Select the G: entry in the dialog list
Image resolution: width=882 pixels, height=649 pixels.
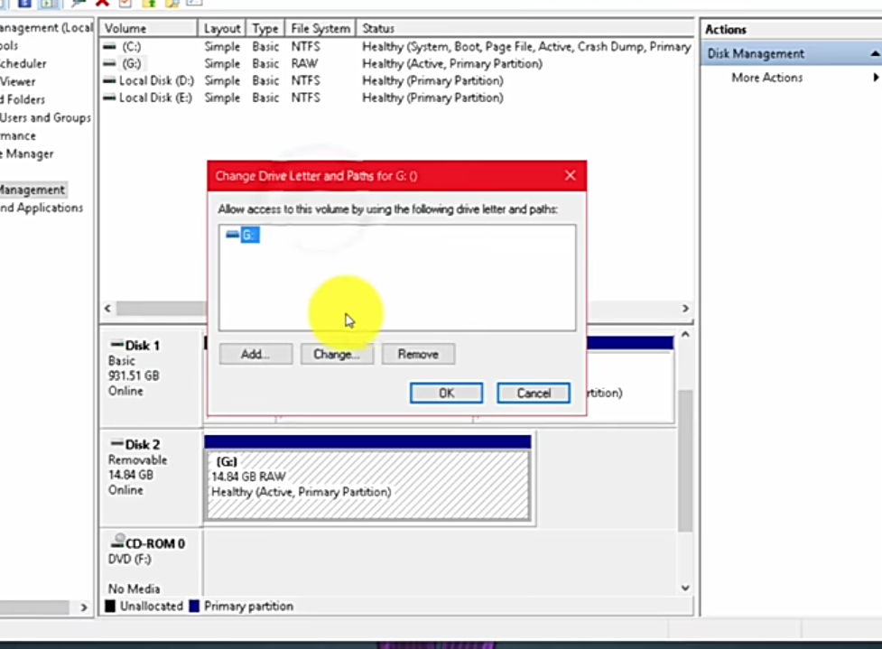250,235
